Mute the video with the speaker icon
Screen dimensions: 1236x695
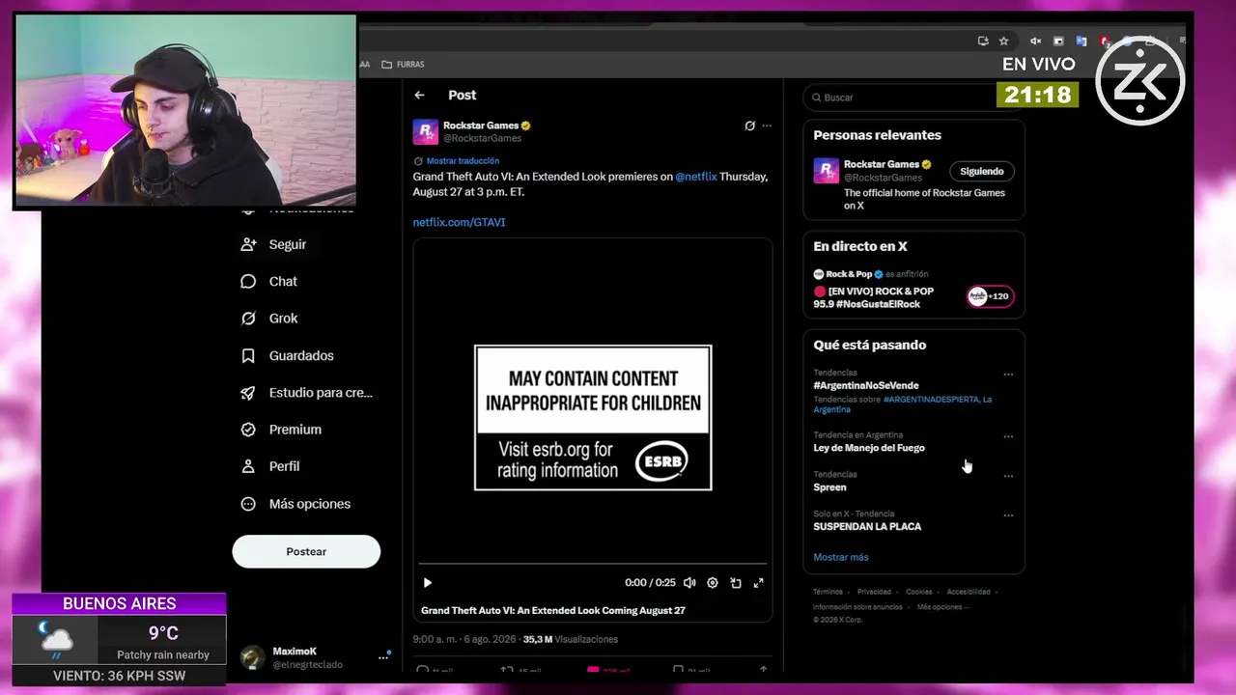(689, 583)
